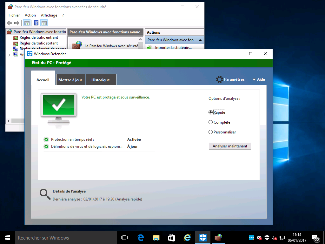The image size is (325, 244).
Task: Click the Rechercher sur Windows search box
Action: click(x=66, y=238)
